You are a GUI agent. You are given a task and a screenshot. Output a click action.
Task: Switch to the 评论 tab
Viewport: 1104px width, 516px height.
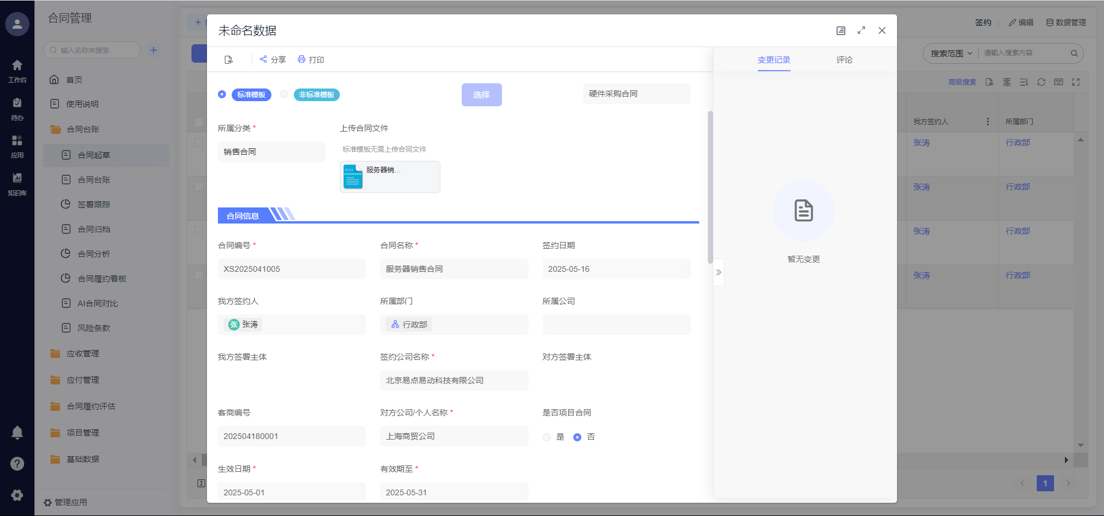[844, 60]
